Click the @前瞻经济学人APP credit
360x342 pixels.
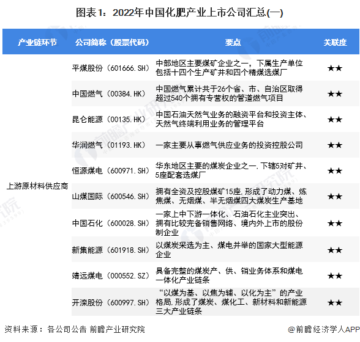(324, 329)
